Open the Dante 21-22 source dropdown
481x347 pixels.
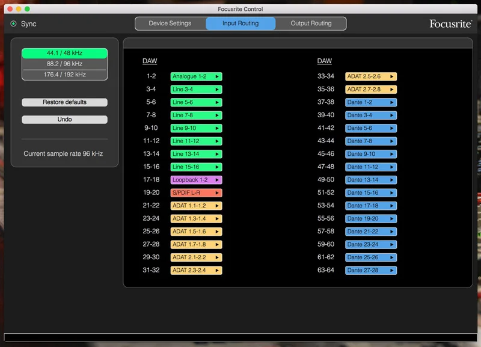371,232
